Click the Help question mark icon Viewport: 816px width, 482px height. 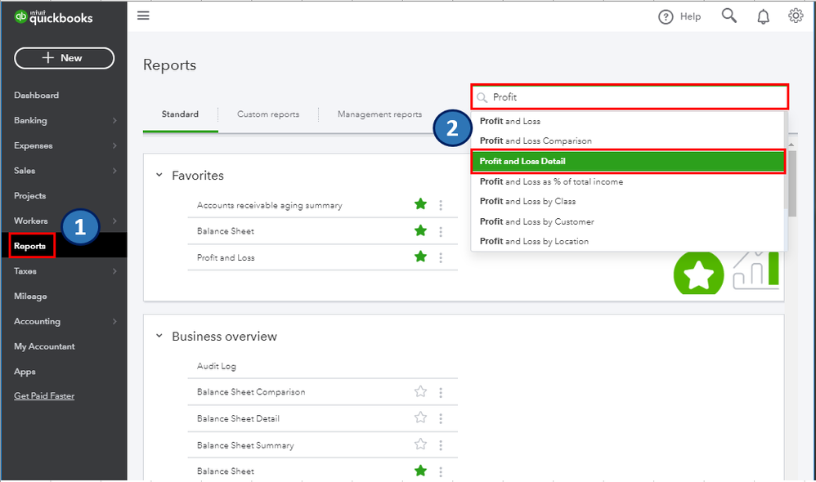click(666, 16)
